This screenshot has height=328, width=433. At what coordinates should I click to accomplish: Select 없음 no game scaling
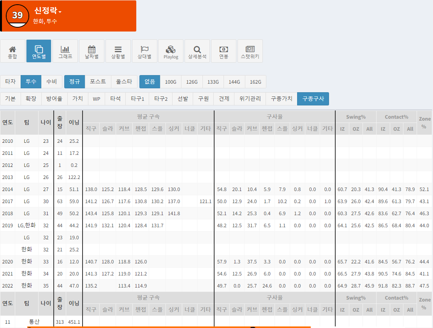tap(150, 82)
